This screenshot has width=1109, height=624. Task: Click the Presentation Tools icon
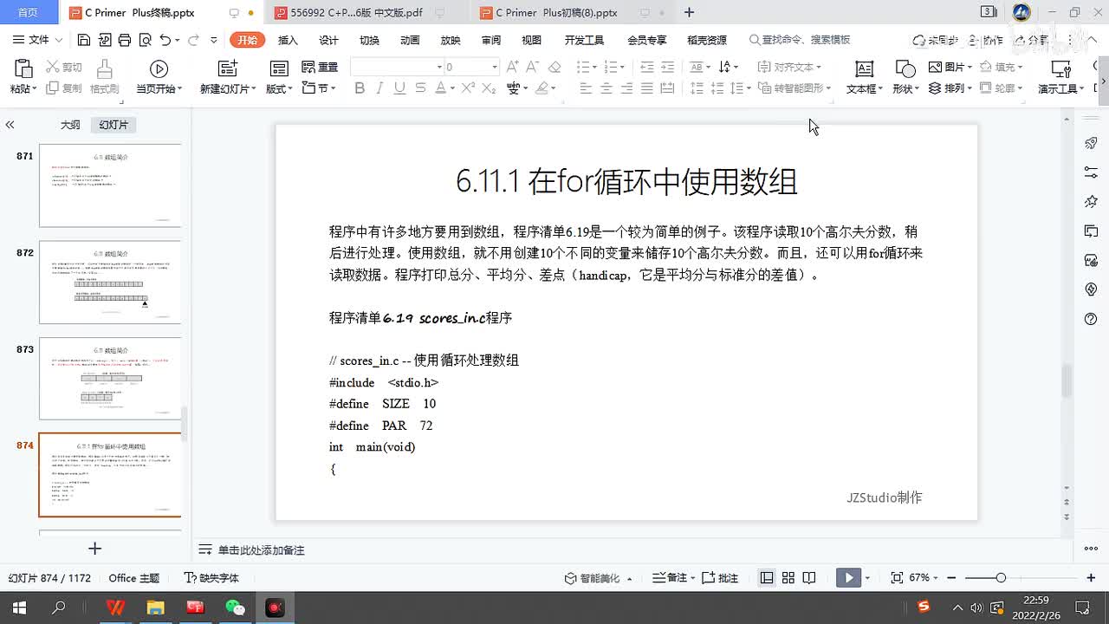(1060, 69)
